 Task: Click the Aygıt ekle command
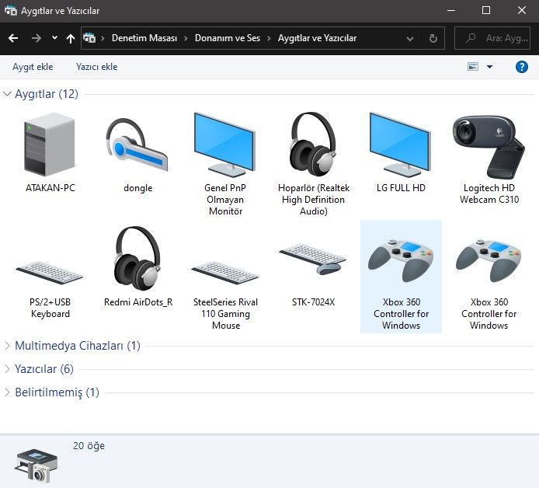[x=33, y=67]
